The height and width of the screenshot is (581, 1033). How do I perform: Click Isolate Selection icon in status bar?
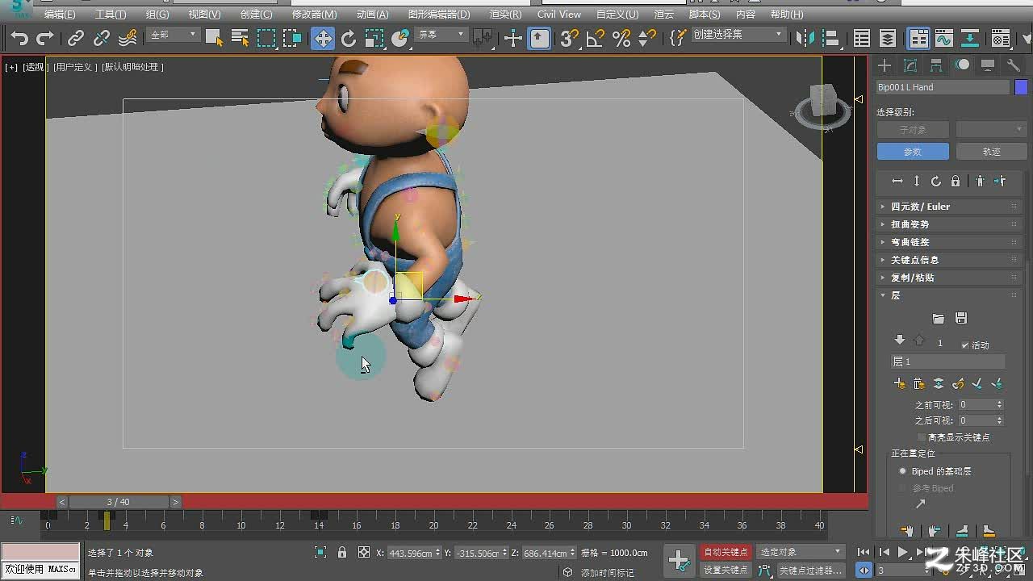coord(320,553)
